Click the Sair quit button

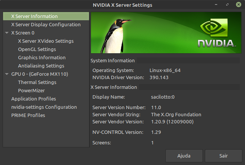[x=224, y=156]
